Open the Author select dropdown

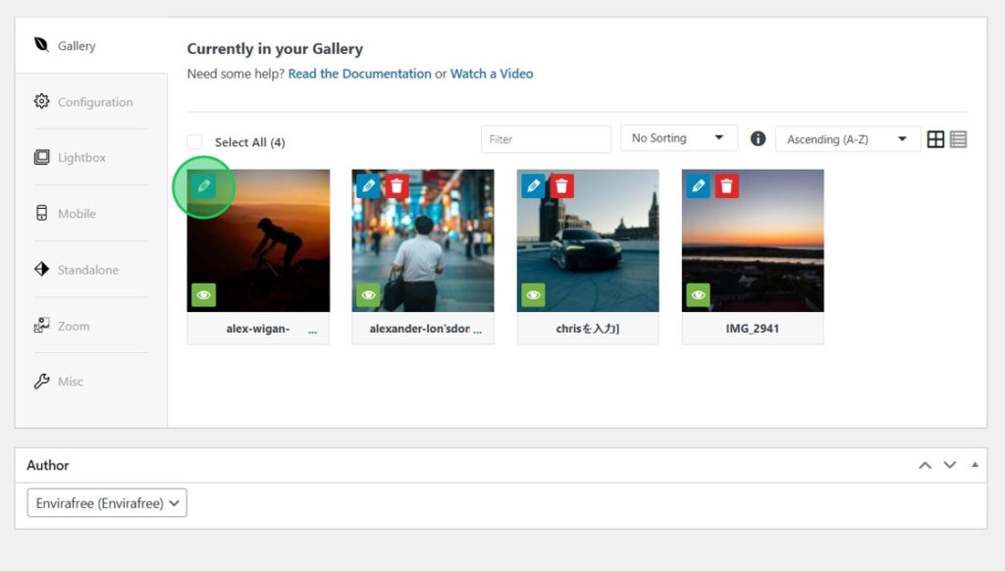click(106, 503)
